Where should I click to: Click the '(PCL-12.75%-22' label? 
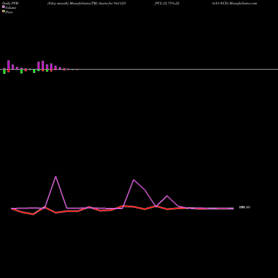(x=167, y=3)
